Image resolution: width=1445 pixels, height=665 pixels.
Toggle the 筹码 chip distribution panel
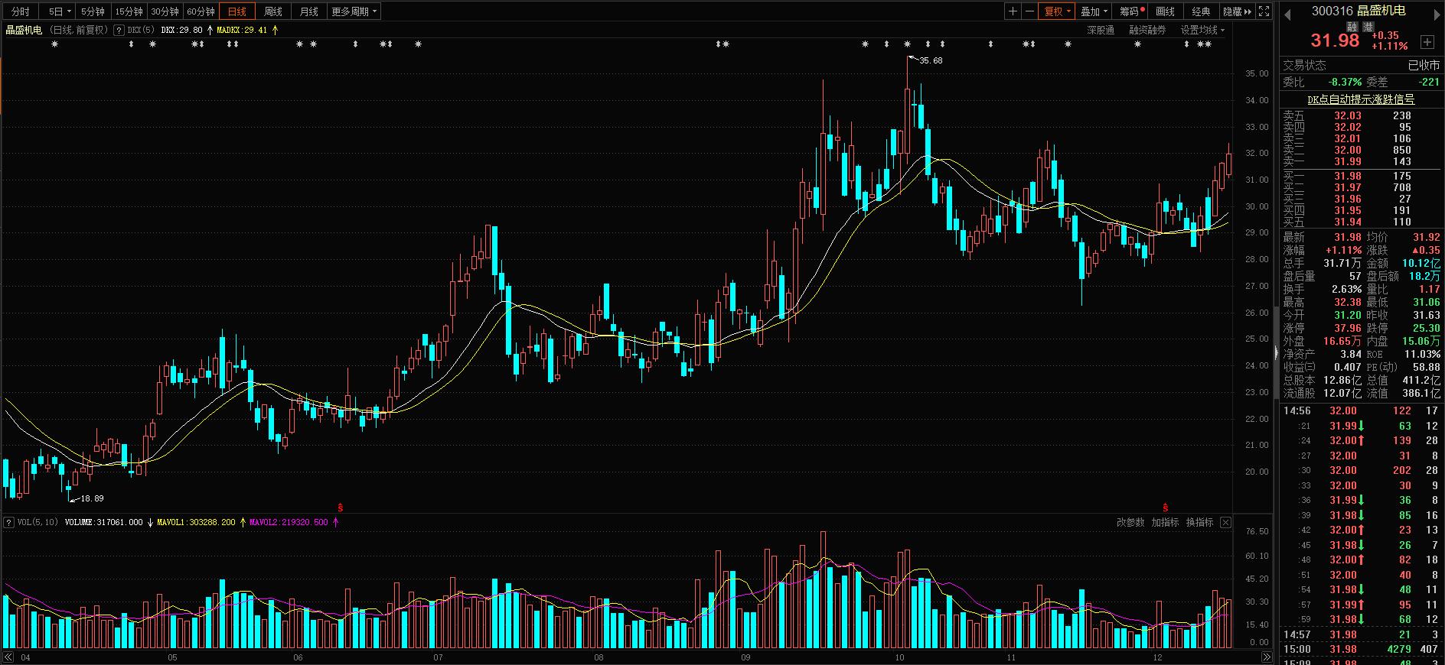[x=1131, y=11]
